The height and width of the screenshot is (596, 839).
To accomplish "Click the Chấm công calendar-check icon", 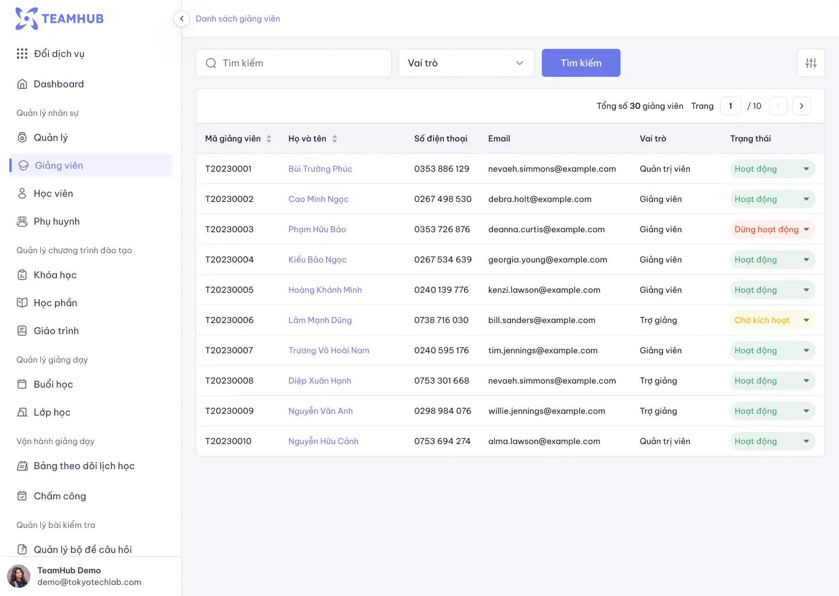I will (x=22, y=496).
